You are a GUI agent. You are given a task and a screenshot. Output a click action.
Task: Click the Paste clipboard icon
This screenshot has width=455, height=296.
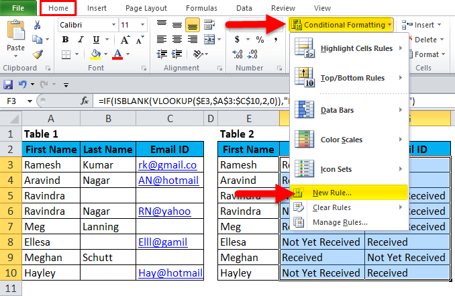tap(15, 30)
